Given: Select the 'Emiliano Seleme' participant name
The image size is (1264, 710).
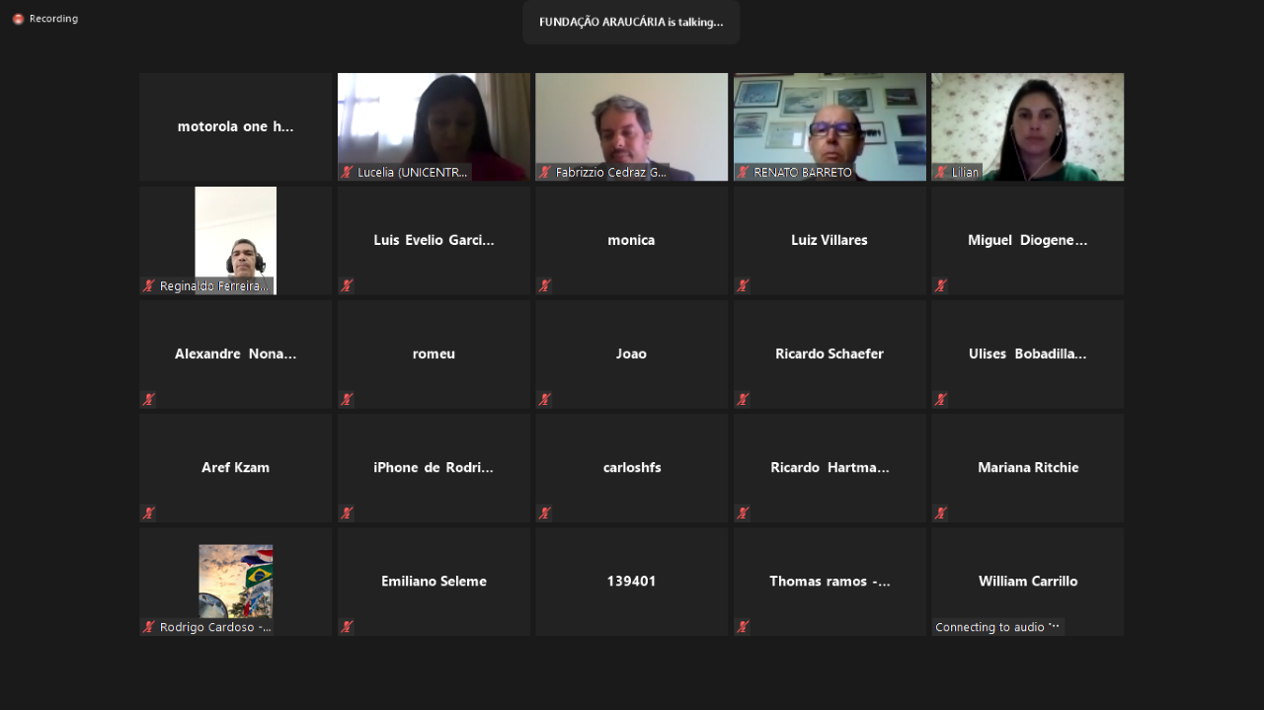Looking at the screenshot, I should click(x=434, y=581).
